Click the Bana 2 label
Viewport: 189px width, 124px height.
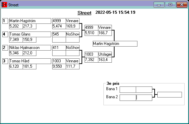pos(112,97)
